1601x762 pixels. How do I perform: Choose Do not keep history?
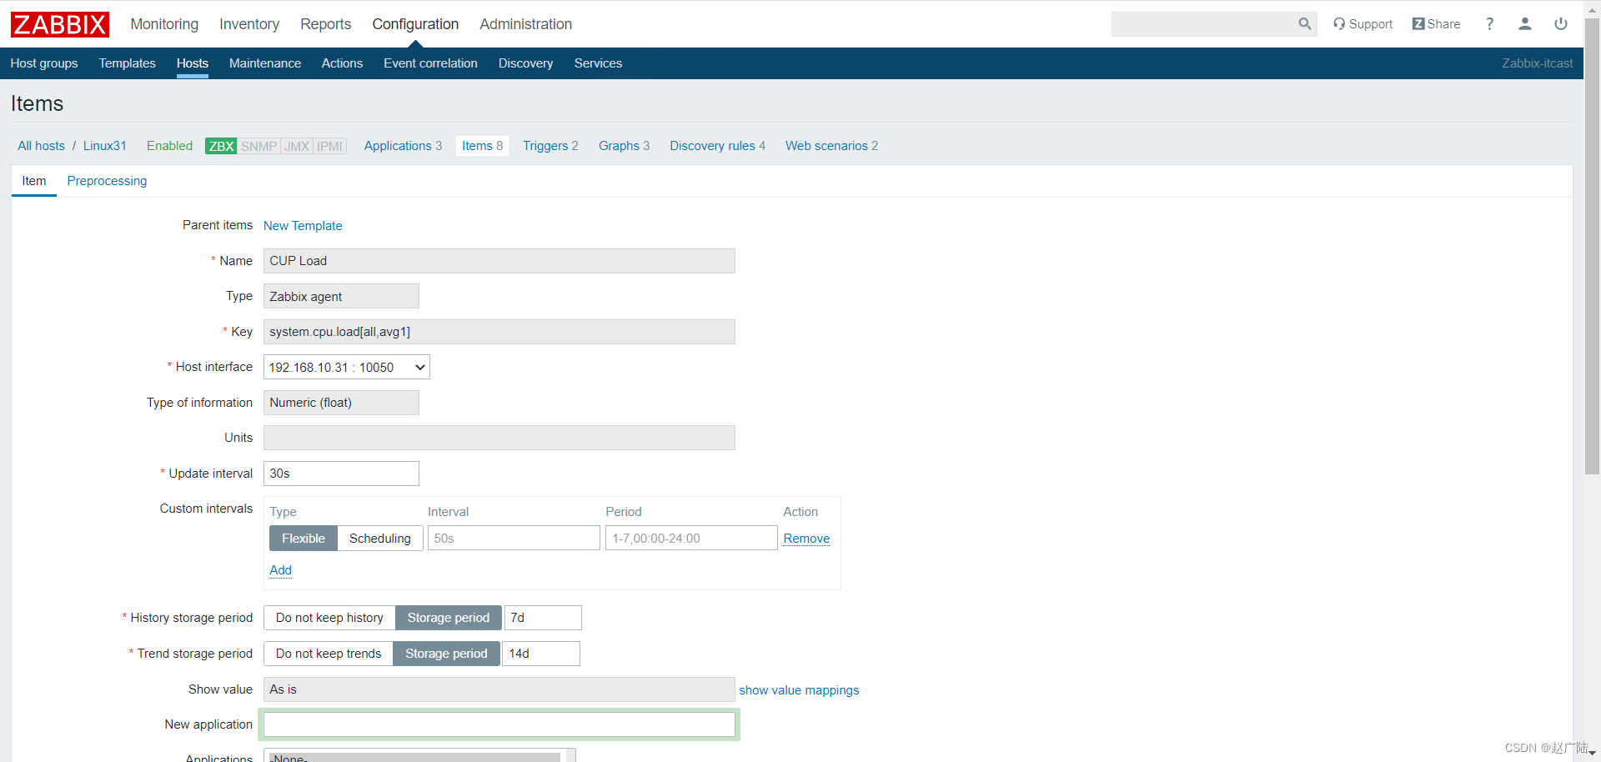click(x=329, y=618)
